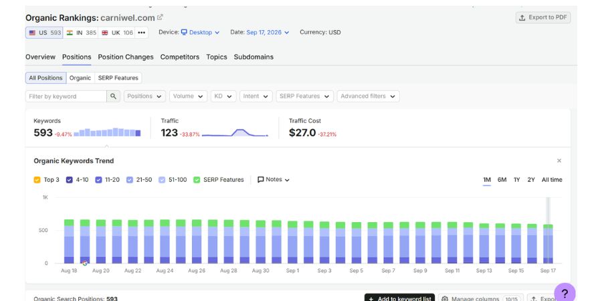Viewport: 602px width, 301px height.
Task: Click the Filter by keyword field
Action: point(66,96)
